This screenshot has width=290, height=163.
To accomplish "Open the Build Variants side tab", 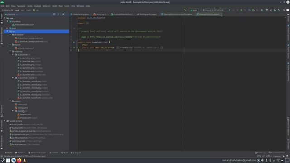I will pos(2,142).
